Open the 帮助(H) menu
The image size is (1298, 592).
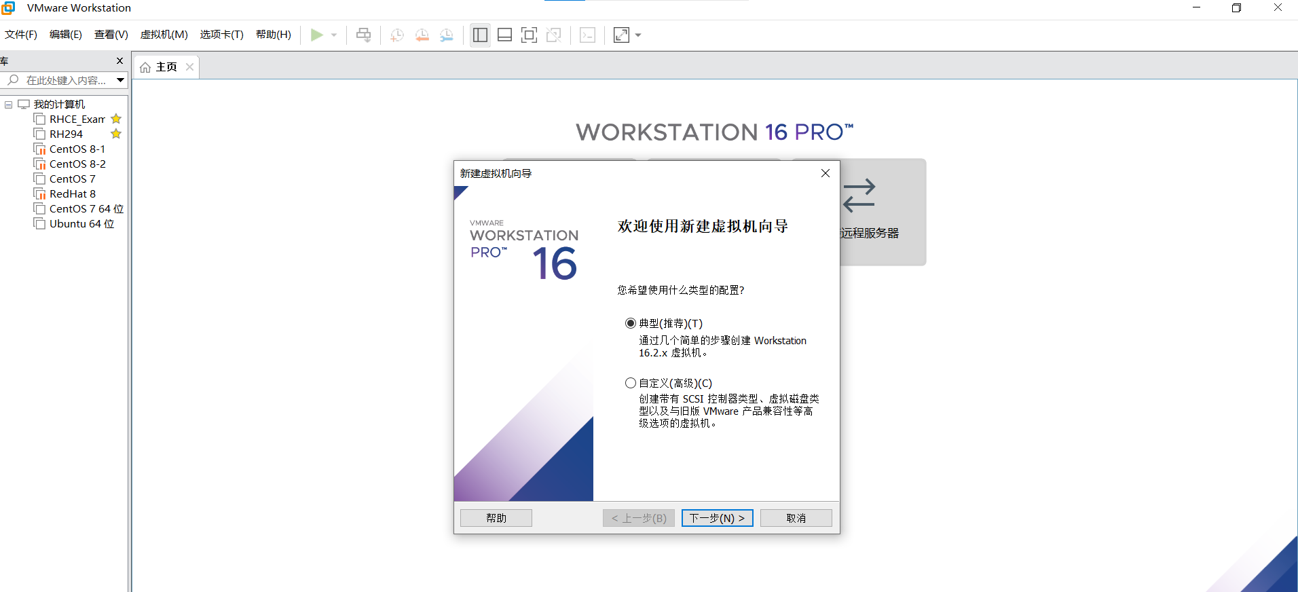pos(274,35)
